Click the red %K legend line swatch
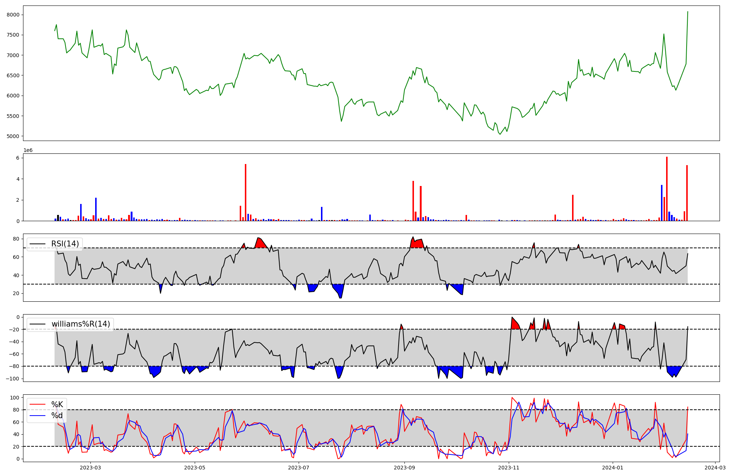732x476 pixels. pos(37,405)
